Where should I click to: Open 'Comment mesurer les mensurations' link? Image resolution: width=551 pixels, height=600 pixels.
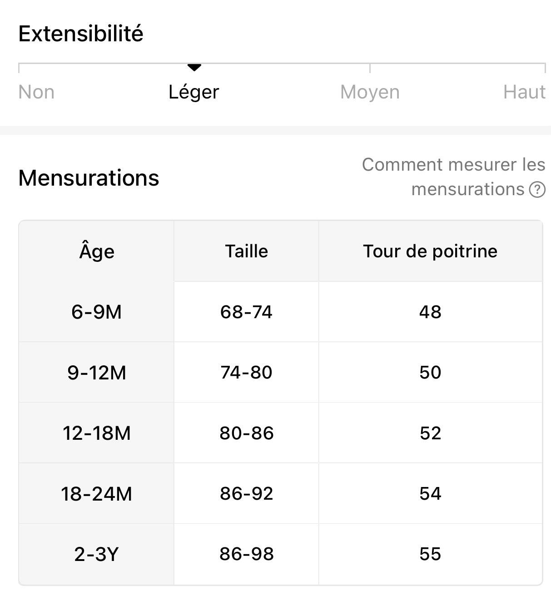point(453,177)
